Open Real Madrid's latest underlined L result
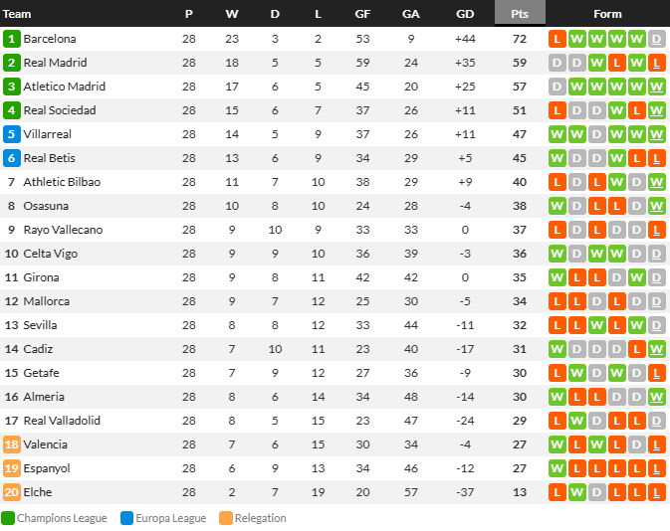The width and height of the screenshot is (670, 531). [x=657, y=63]
